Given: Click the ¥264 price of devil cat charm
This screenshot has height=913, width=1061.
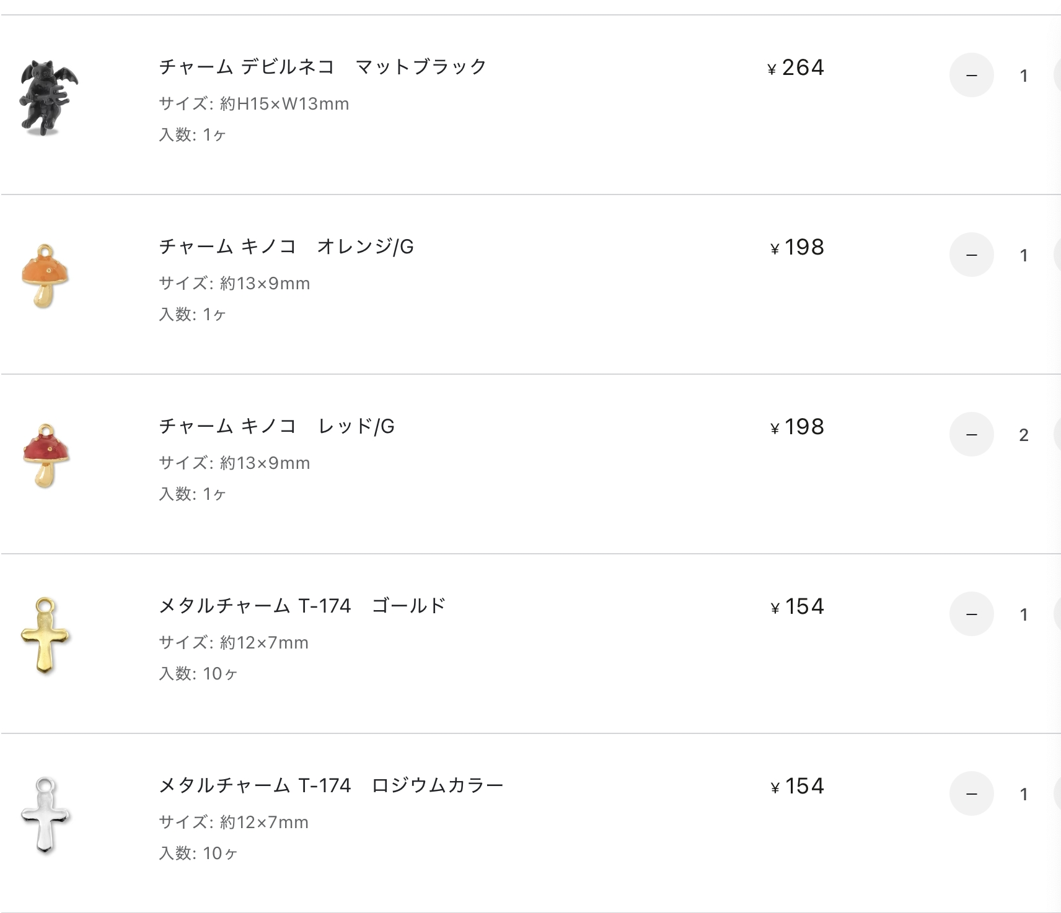Looking at the screenshot, I should pos(796,68).
